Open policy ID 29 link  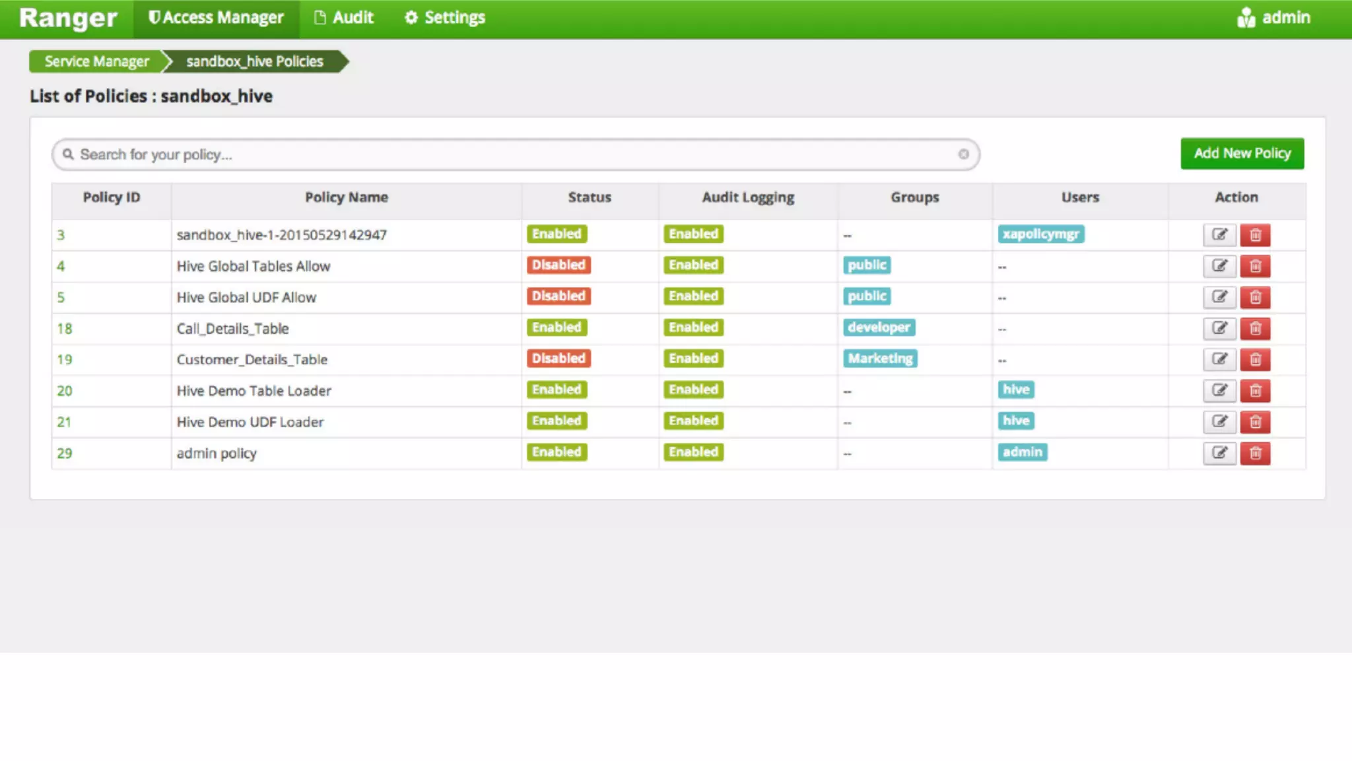(x=64, y=453)
